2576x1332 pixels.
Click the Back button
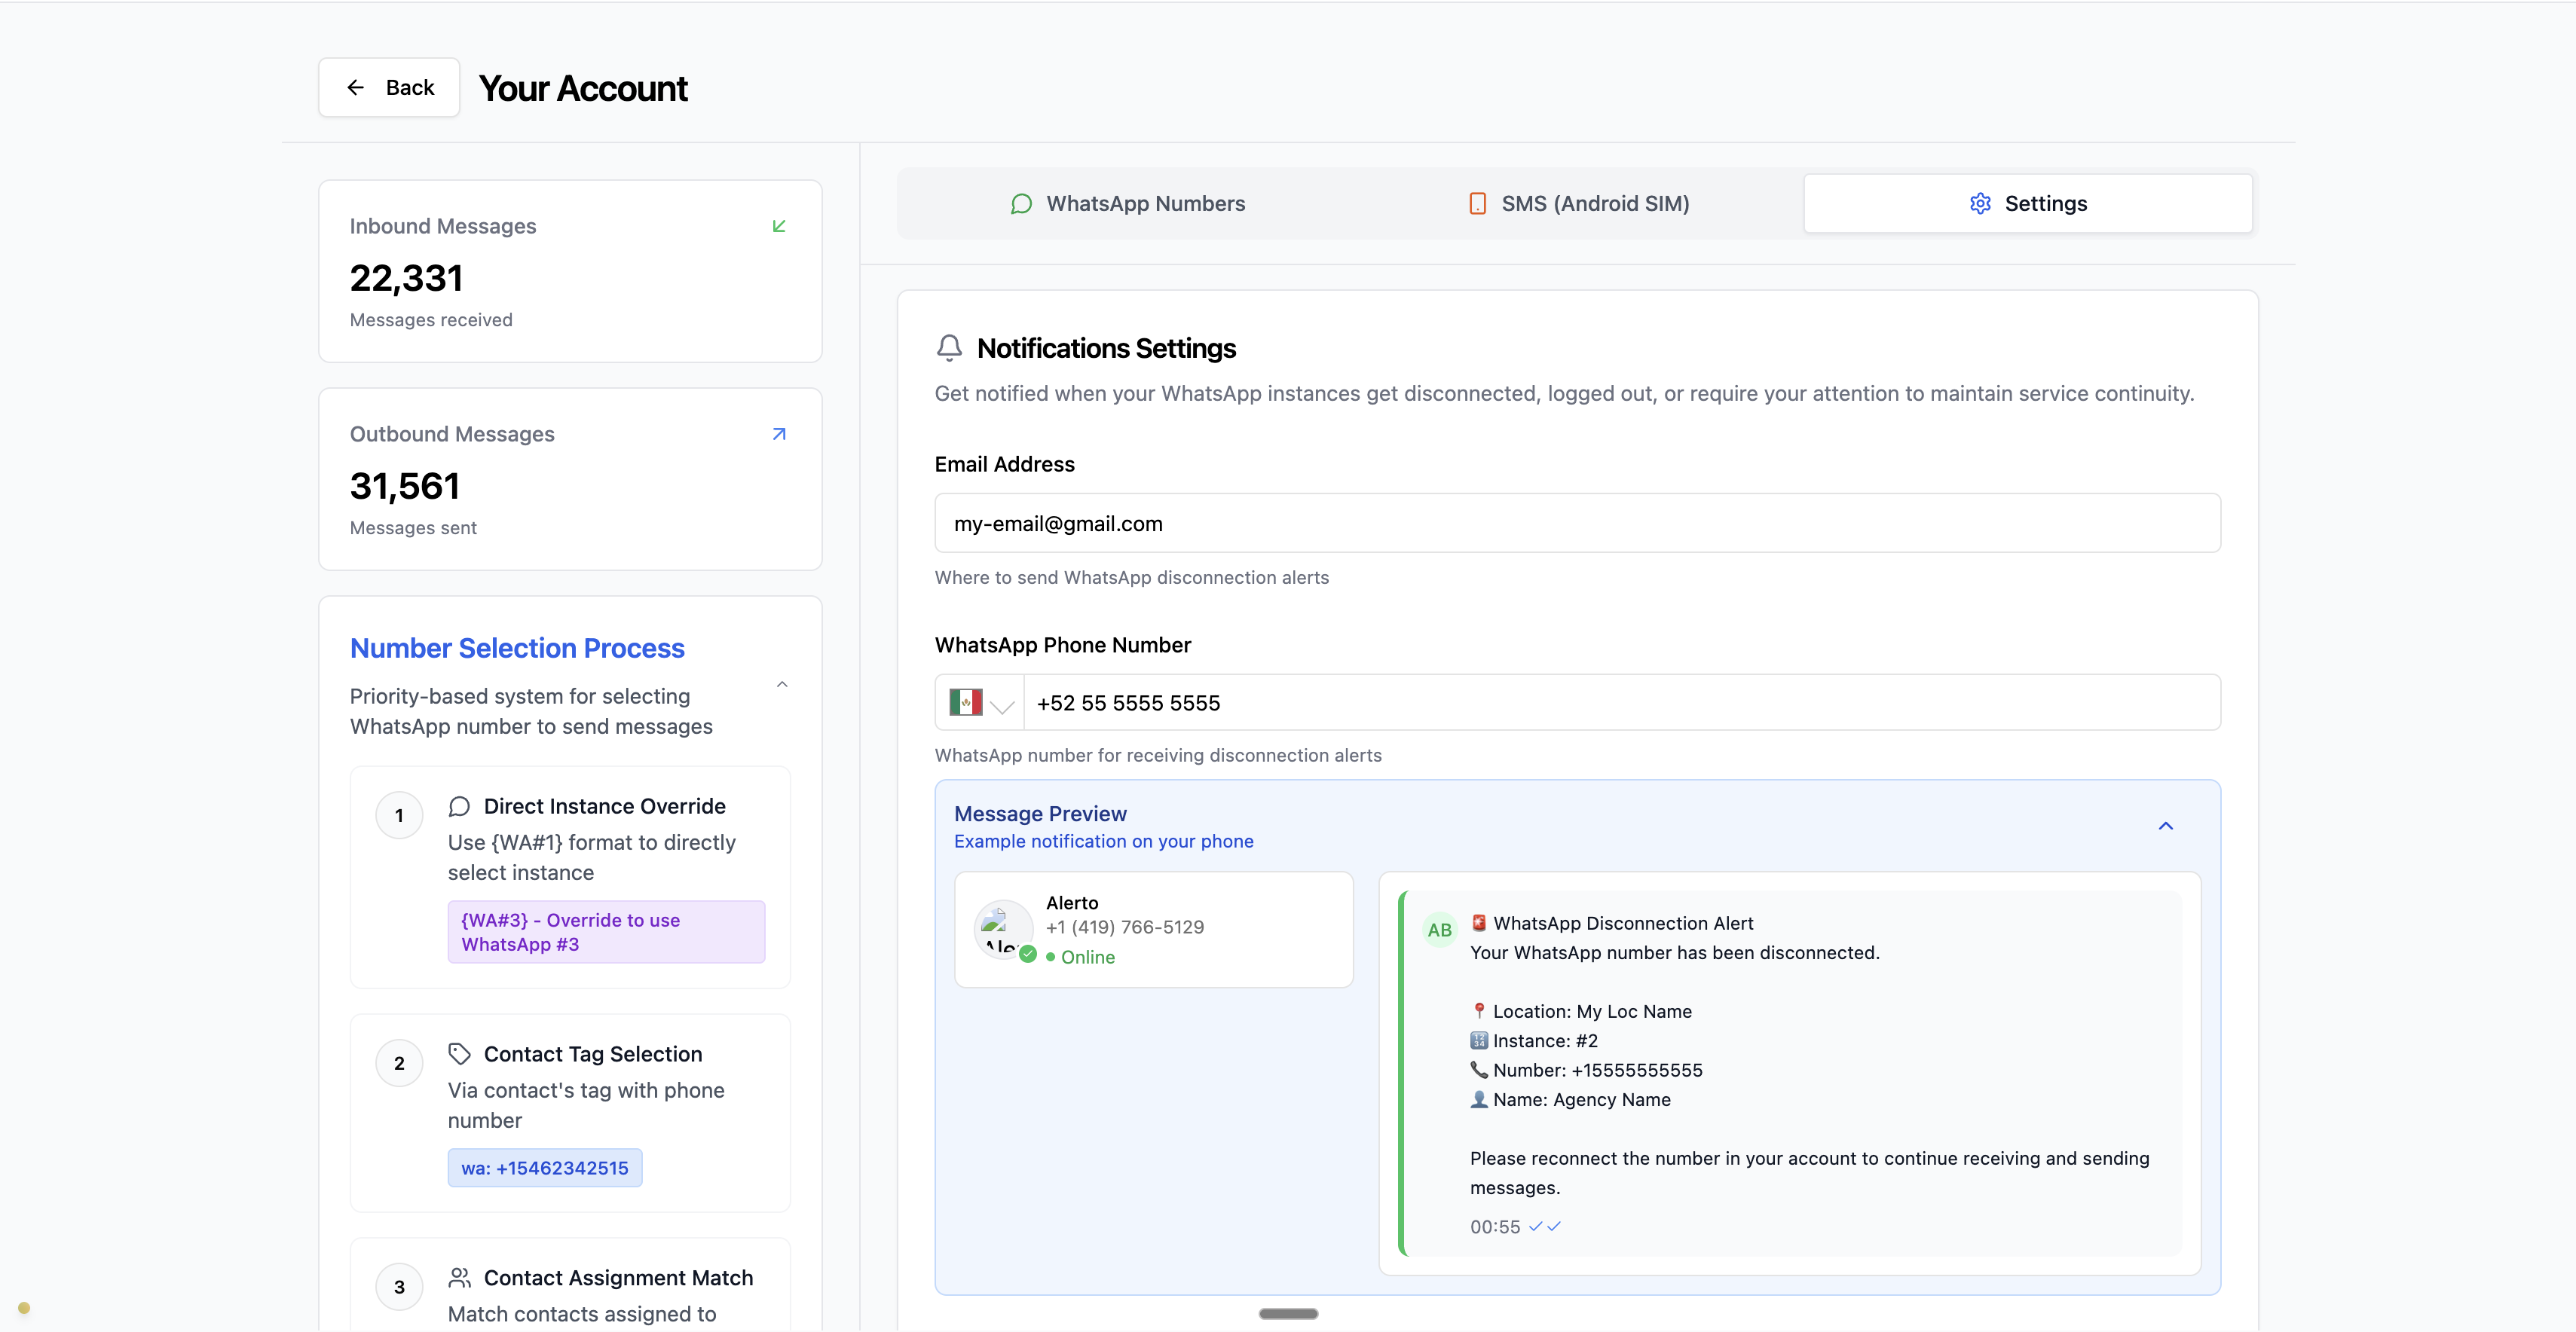(x=388, y=87)
